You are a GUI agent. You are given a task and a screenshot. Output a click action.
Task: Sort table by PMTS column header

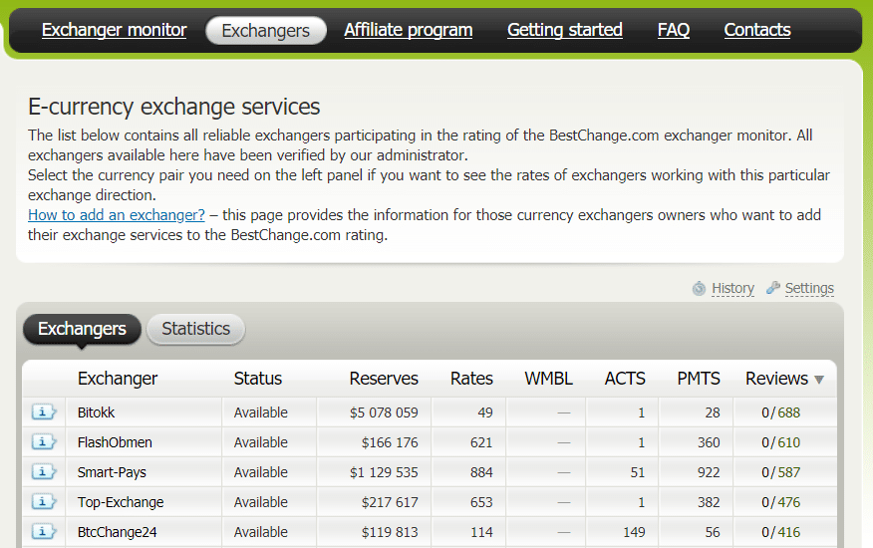pos(699,379)
